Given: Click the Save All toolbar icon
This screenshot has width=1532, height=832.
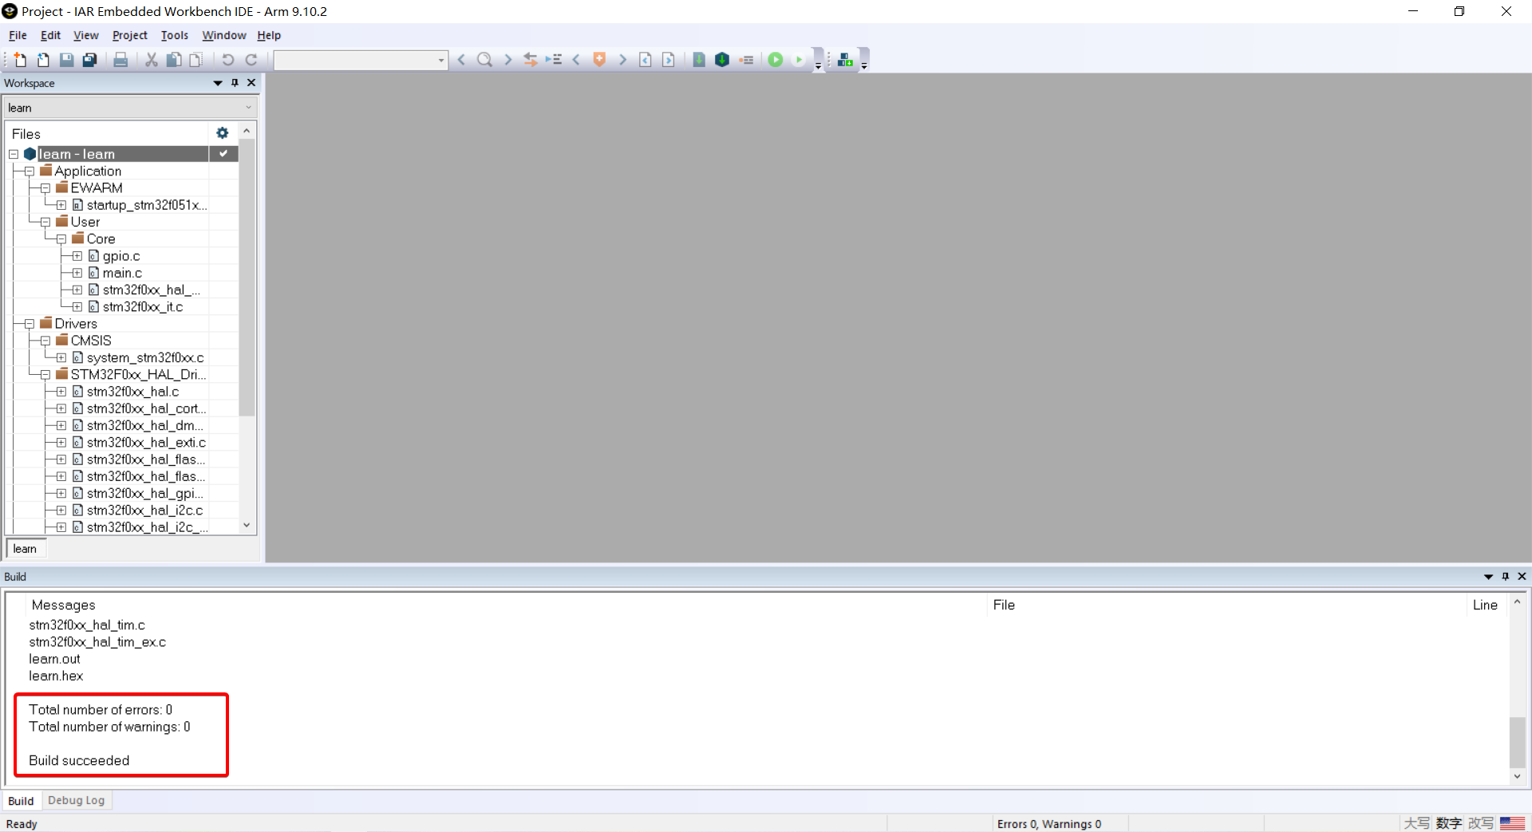Looking at the screenshot, I should [x=90, y=60].
